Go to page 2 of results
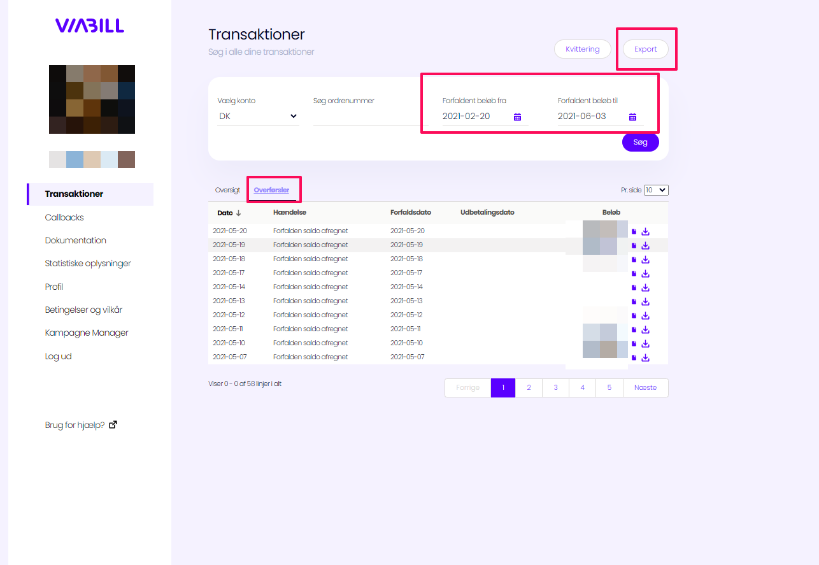 click(529, 388)
